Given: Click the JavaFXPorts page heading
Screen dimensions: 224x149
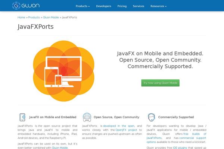Looking at the screenshot, I should (x=35, y=27).
